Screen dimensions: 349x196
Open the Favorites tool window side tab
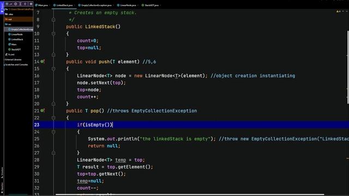click(2, 188)
